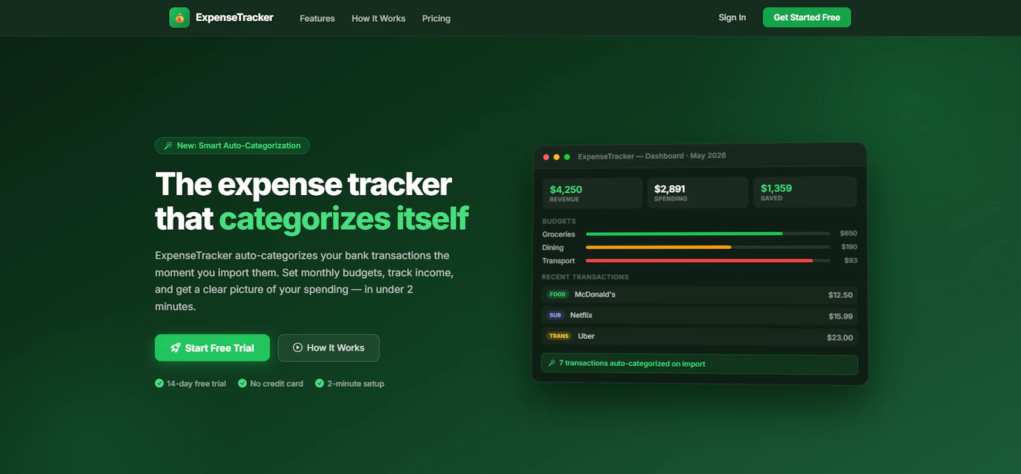Click the $15.99 amount
Image resolution: width=1021 pixels, height=474 pixels.
pos(840,316)
